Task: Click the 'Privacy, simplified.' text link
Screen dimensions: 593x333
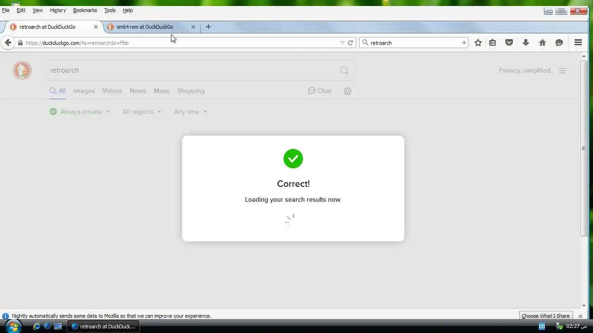Action: pos(525,70)
